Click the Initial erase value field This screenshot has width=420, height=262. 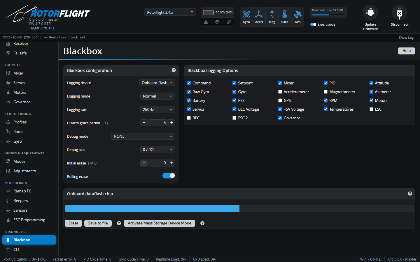click(158, 163)
